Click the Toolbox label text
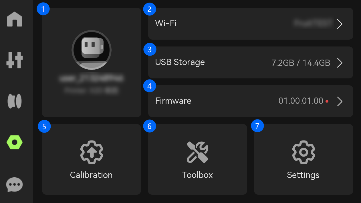The width and height of the screenshot is (361, 203). coord(197,175)
